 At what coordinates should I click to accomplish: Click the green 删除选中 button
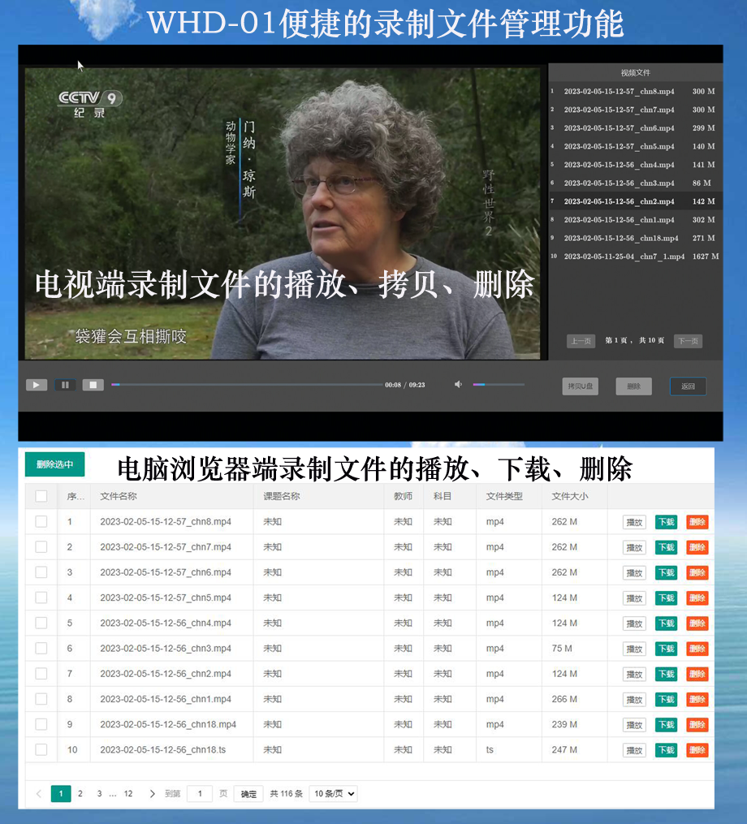54,464
